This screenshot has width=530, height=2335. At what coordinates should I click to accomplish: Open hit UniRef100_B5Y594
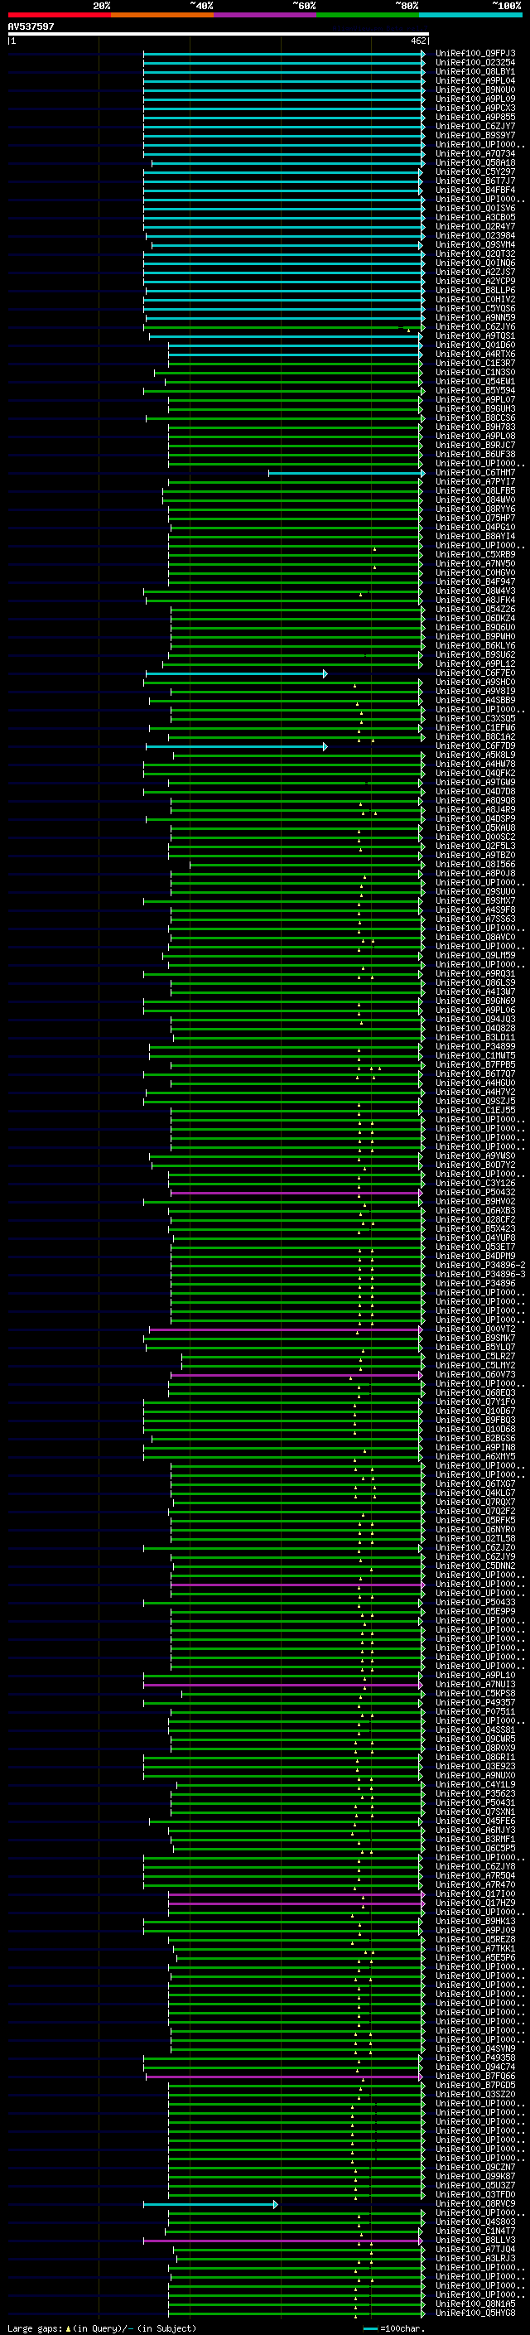pyautogui.click(x=475, y=391)
